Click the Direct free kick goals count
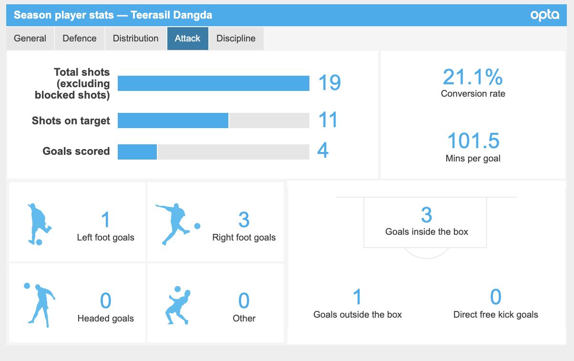Viewport: 574px width, 361px height. pos(495,297)
